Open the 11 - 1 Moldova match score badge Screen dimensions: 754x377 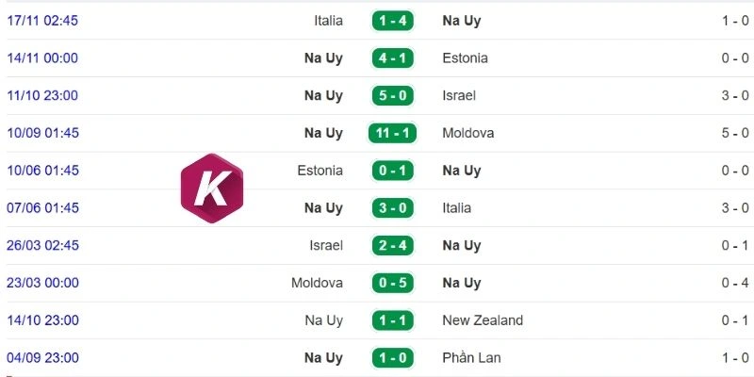(392, 133)
